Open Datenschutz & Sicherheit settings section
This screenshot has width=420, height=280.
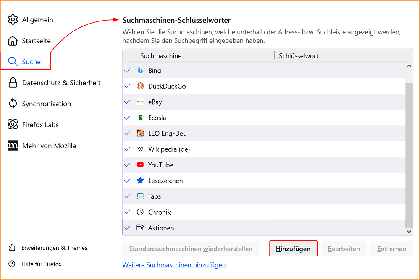(x=61, y=83)
